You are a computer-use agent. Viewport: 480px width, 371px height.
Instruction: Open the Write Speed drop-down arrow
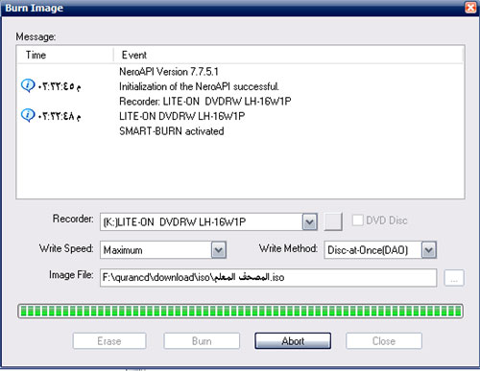(x=219, y=250)
